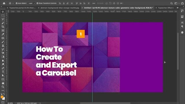This screenshot has width=185, height=104.
Task: Click the distribute horizontally icon
Action: (89, 3)
